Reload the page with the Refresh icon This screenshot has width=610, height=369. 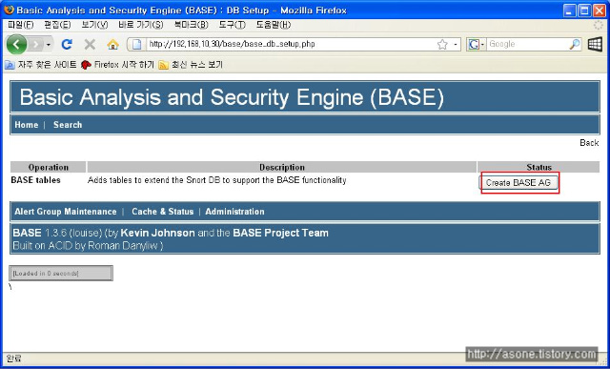(67, 45)
